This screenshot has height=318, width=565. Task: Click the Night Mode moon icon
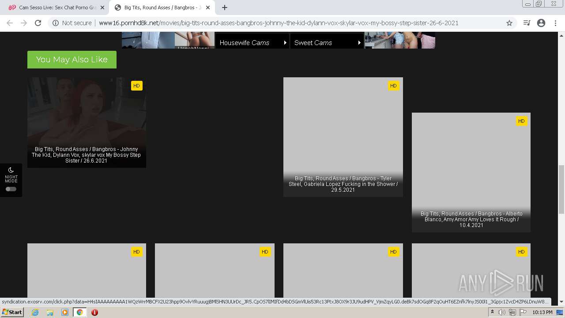point(11,170)
